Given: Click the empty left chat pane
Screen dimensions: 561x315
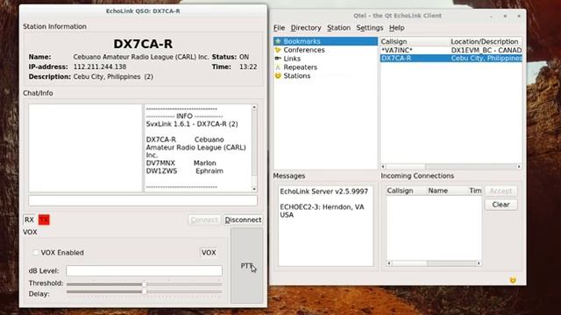Looking at the screenshot, I should click(x=86, y=148).
